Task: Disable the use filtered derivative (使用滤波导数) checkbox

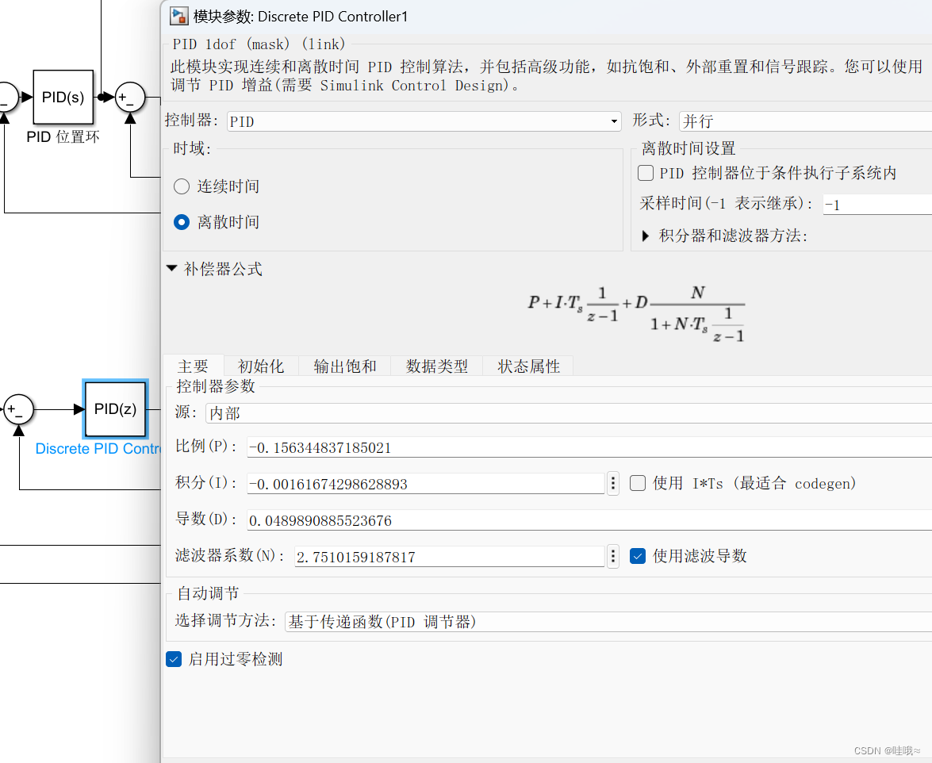Action: pos(638,556)
